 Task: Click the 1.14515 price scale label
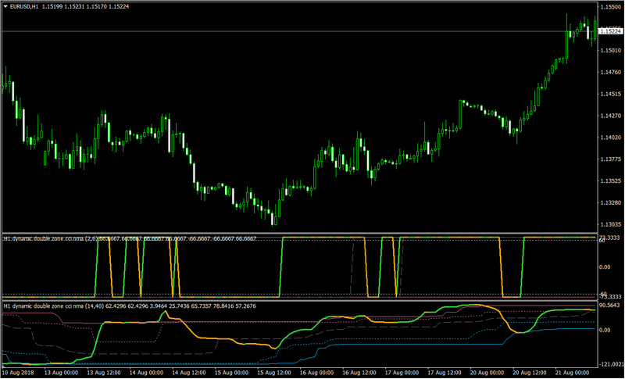(x=611, y=95)
